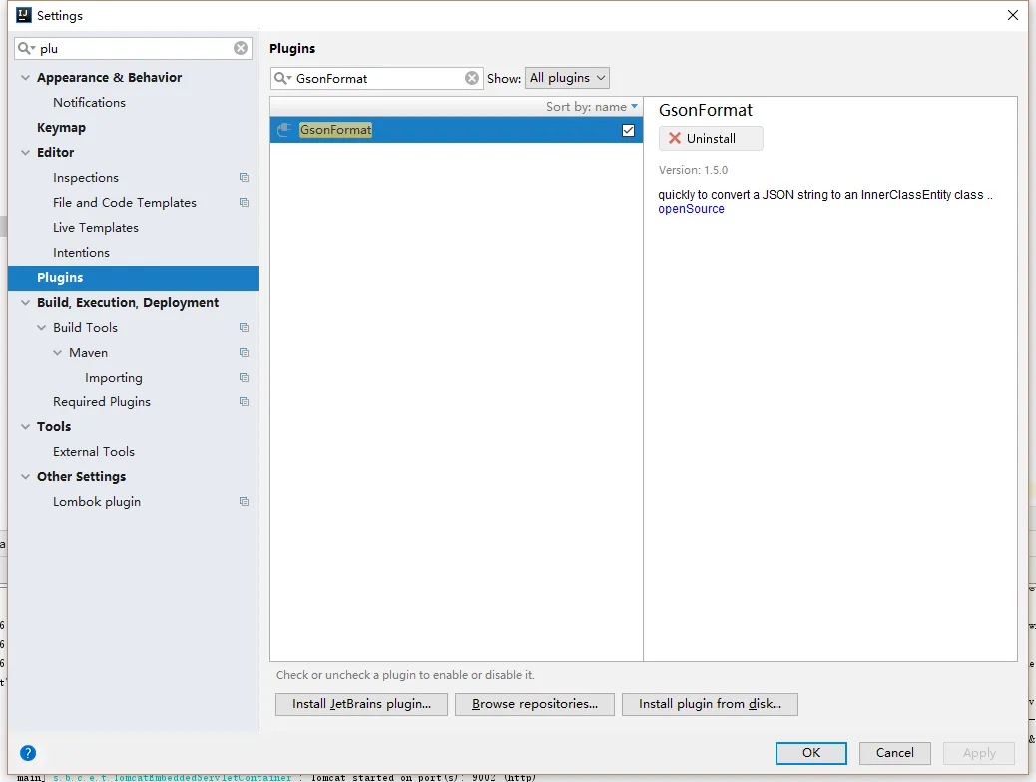This screenshot has width=1036, height=782.
Task: Open plugin search history magnifier dropdown
Action: 282,78
